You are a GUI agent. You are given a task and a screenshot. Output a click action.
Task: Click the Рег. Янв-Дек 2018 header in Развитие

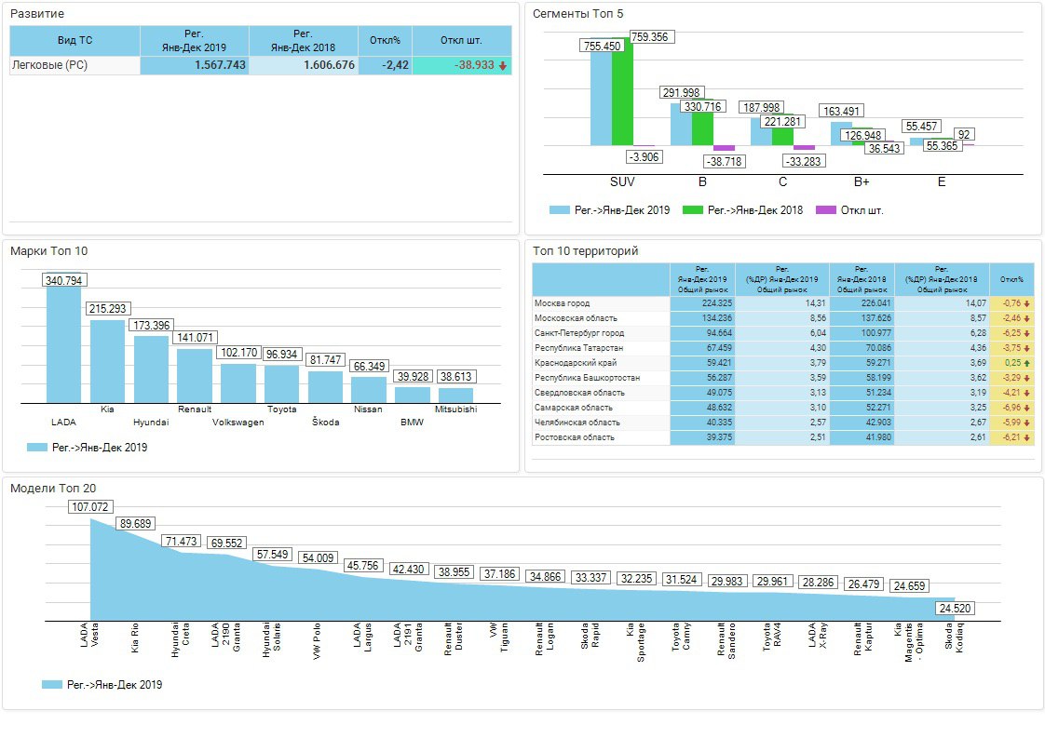point(304,41)
